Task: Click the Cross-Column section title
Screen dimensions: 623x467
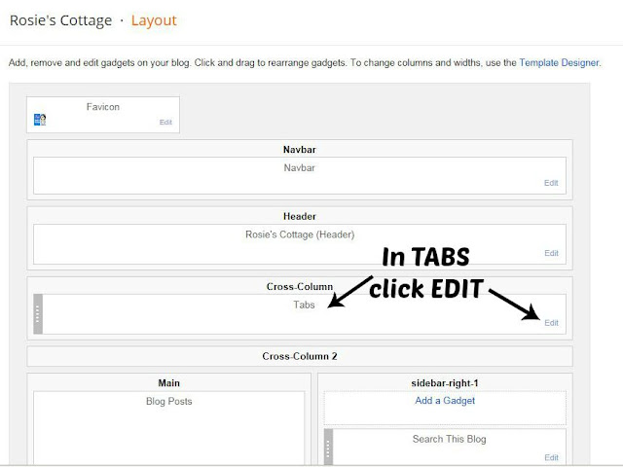Action: tap(300, 287)
